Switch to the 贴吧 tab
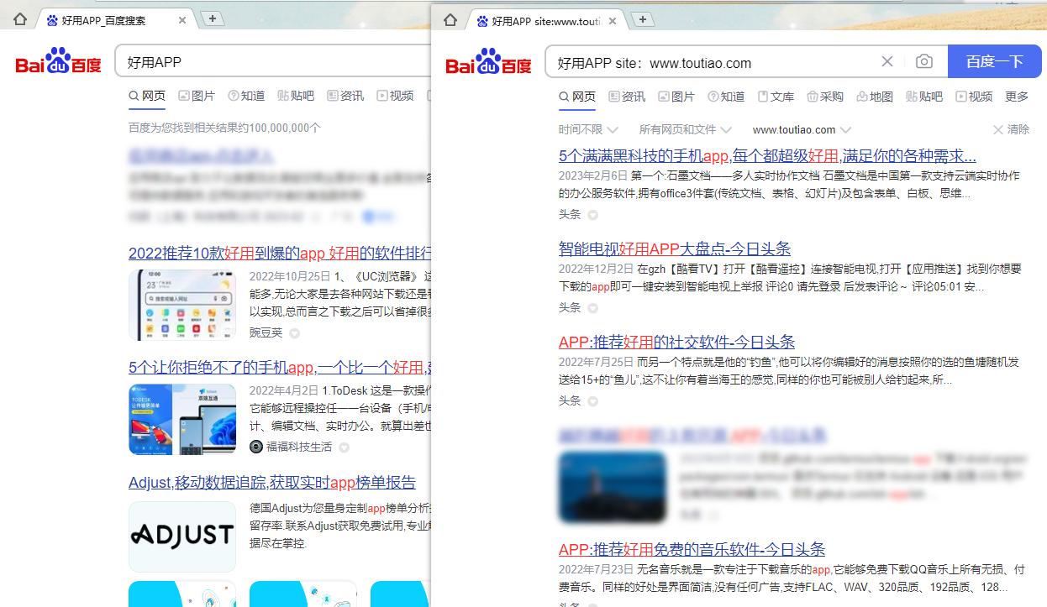This screenshot has width=1047, height=607. coord(923,97)
